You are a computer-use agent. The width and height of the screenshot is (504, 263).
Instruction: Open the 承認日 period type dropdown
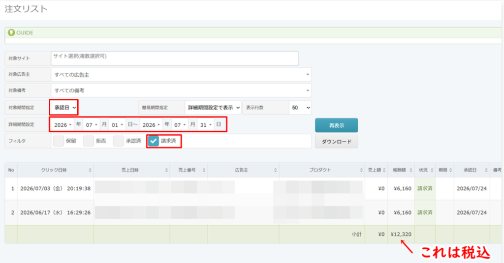[64, 108]
